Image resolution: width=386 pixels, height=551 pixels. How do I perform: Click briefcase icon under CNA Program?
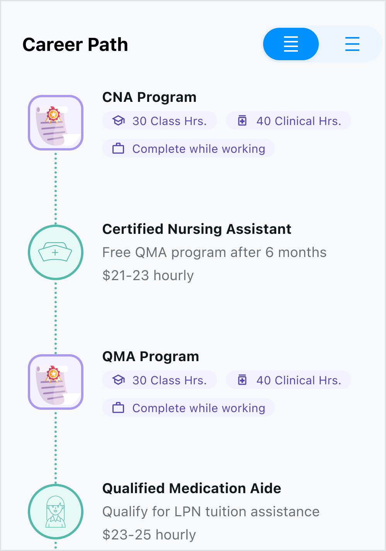[118, 149]
